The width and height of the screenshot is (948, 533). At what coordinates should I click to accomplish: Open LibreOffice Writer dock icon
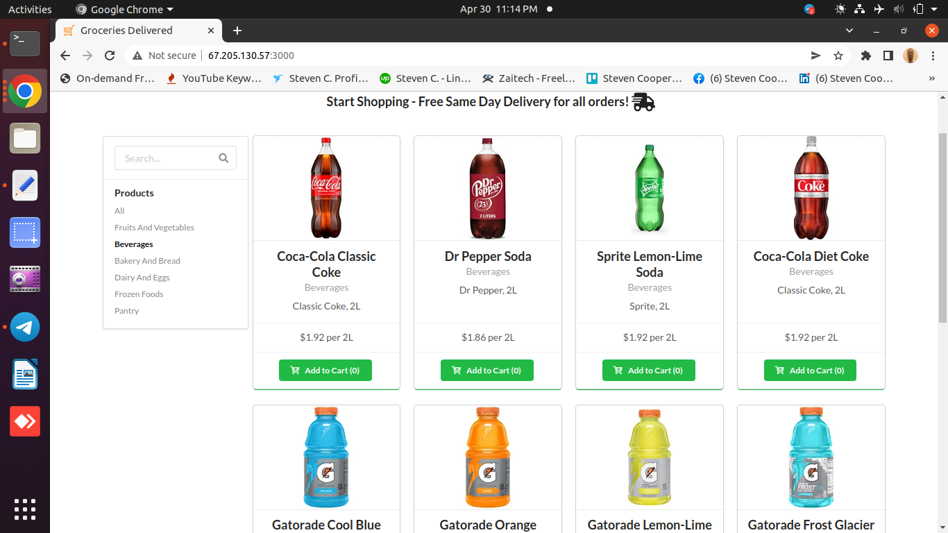click(25, 374)
